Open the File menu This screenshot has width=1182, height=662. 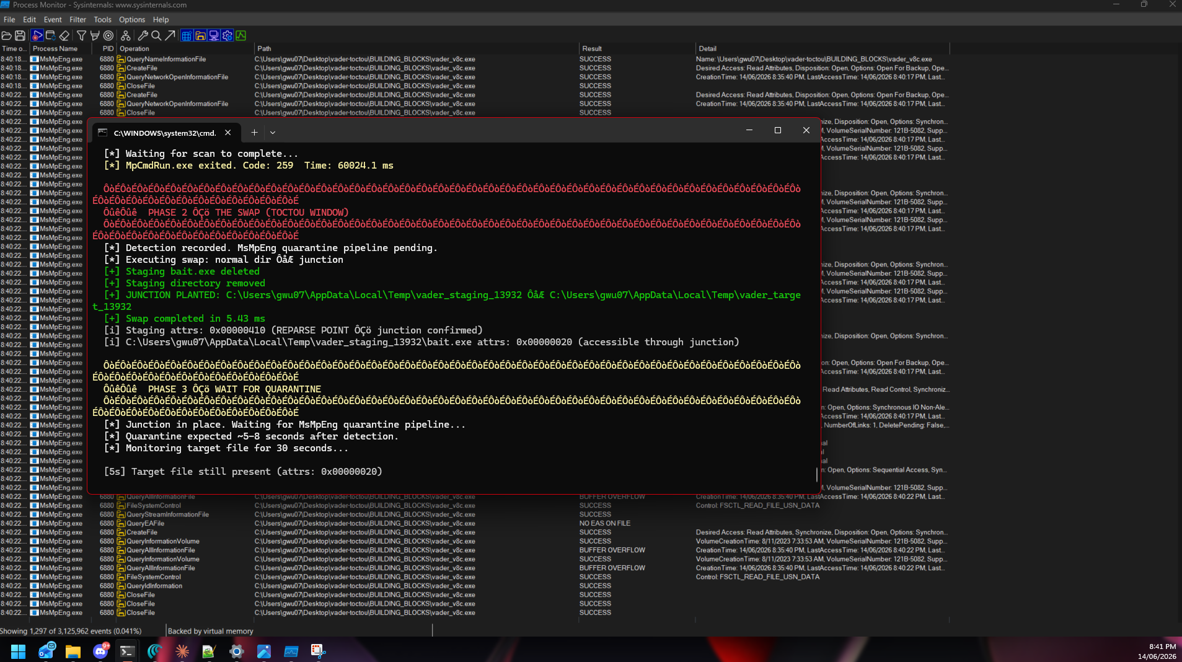pos(9,20)
